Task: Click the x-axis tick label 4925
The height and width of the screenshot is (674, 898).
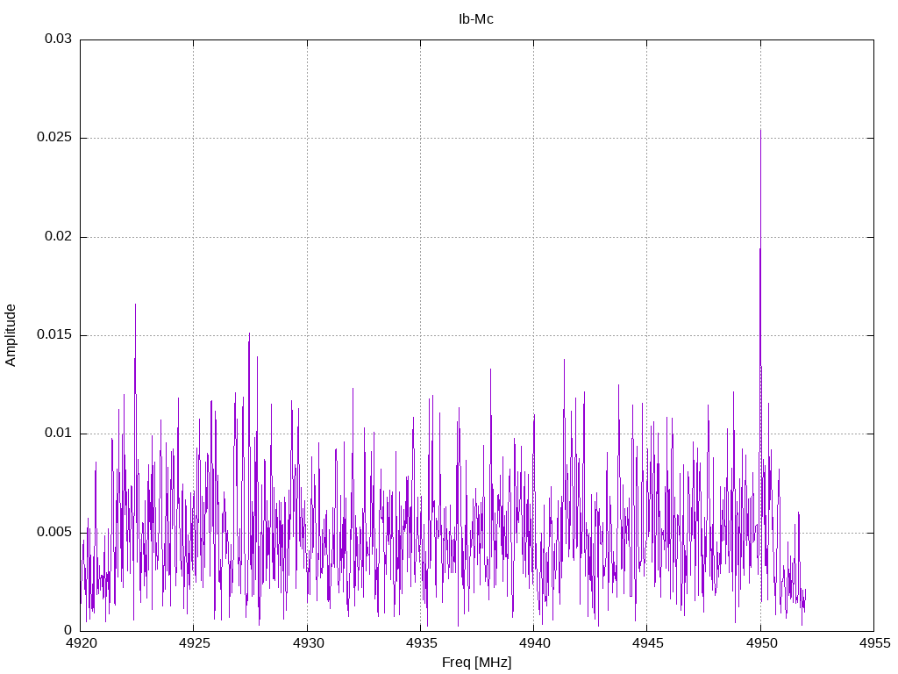Action: click(x=194, y=643)
